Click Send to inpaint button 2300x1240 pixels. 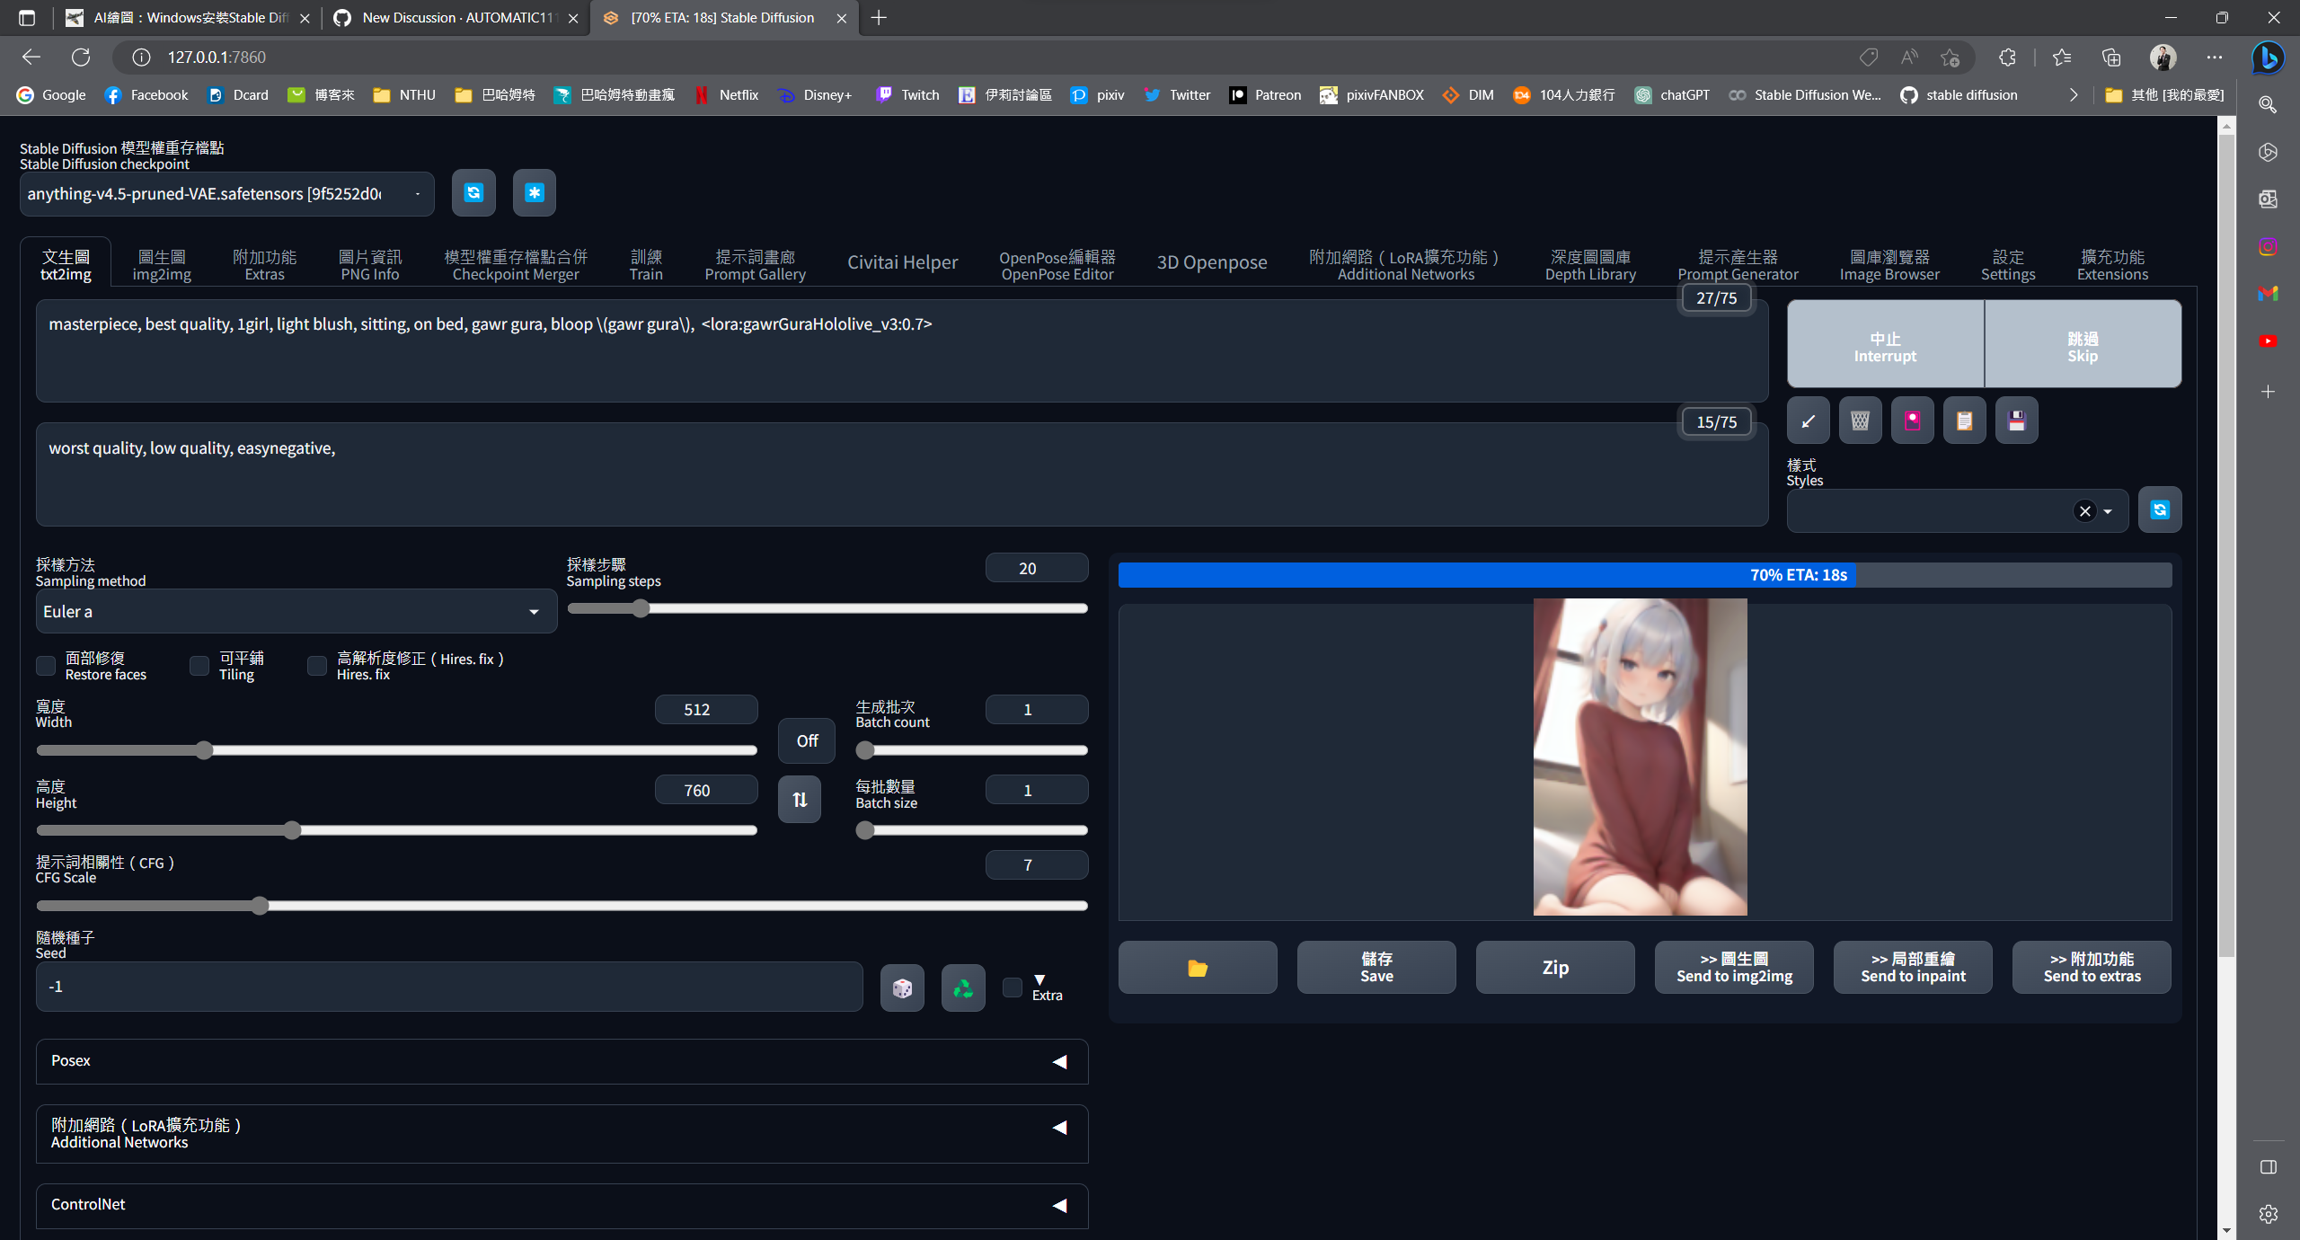pyautogui.click(x=1912, y=967)
